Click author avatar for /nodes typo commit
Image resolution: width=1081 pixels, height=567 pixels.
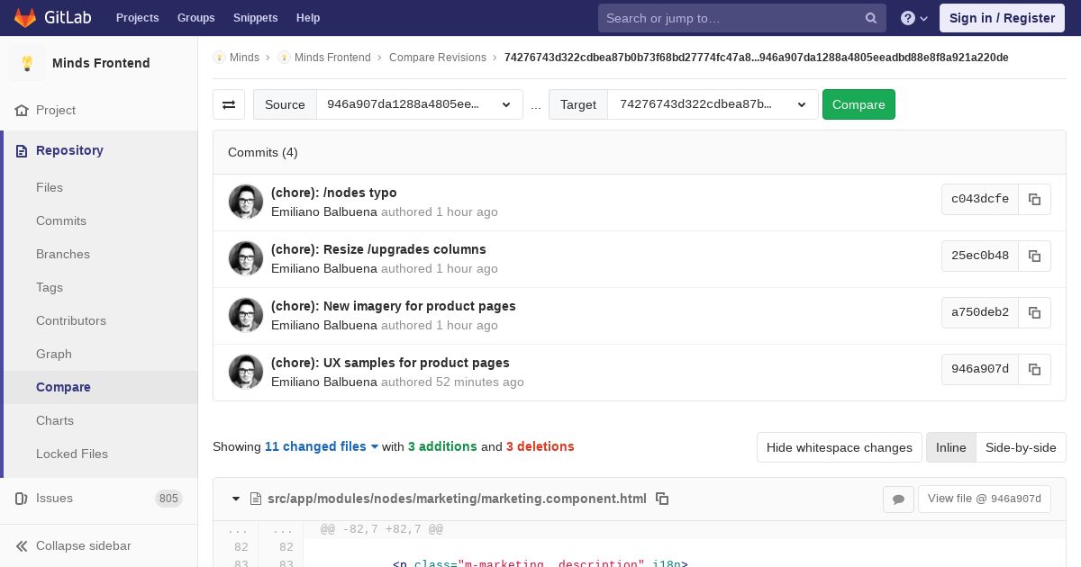[246, 202]
